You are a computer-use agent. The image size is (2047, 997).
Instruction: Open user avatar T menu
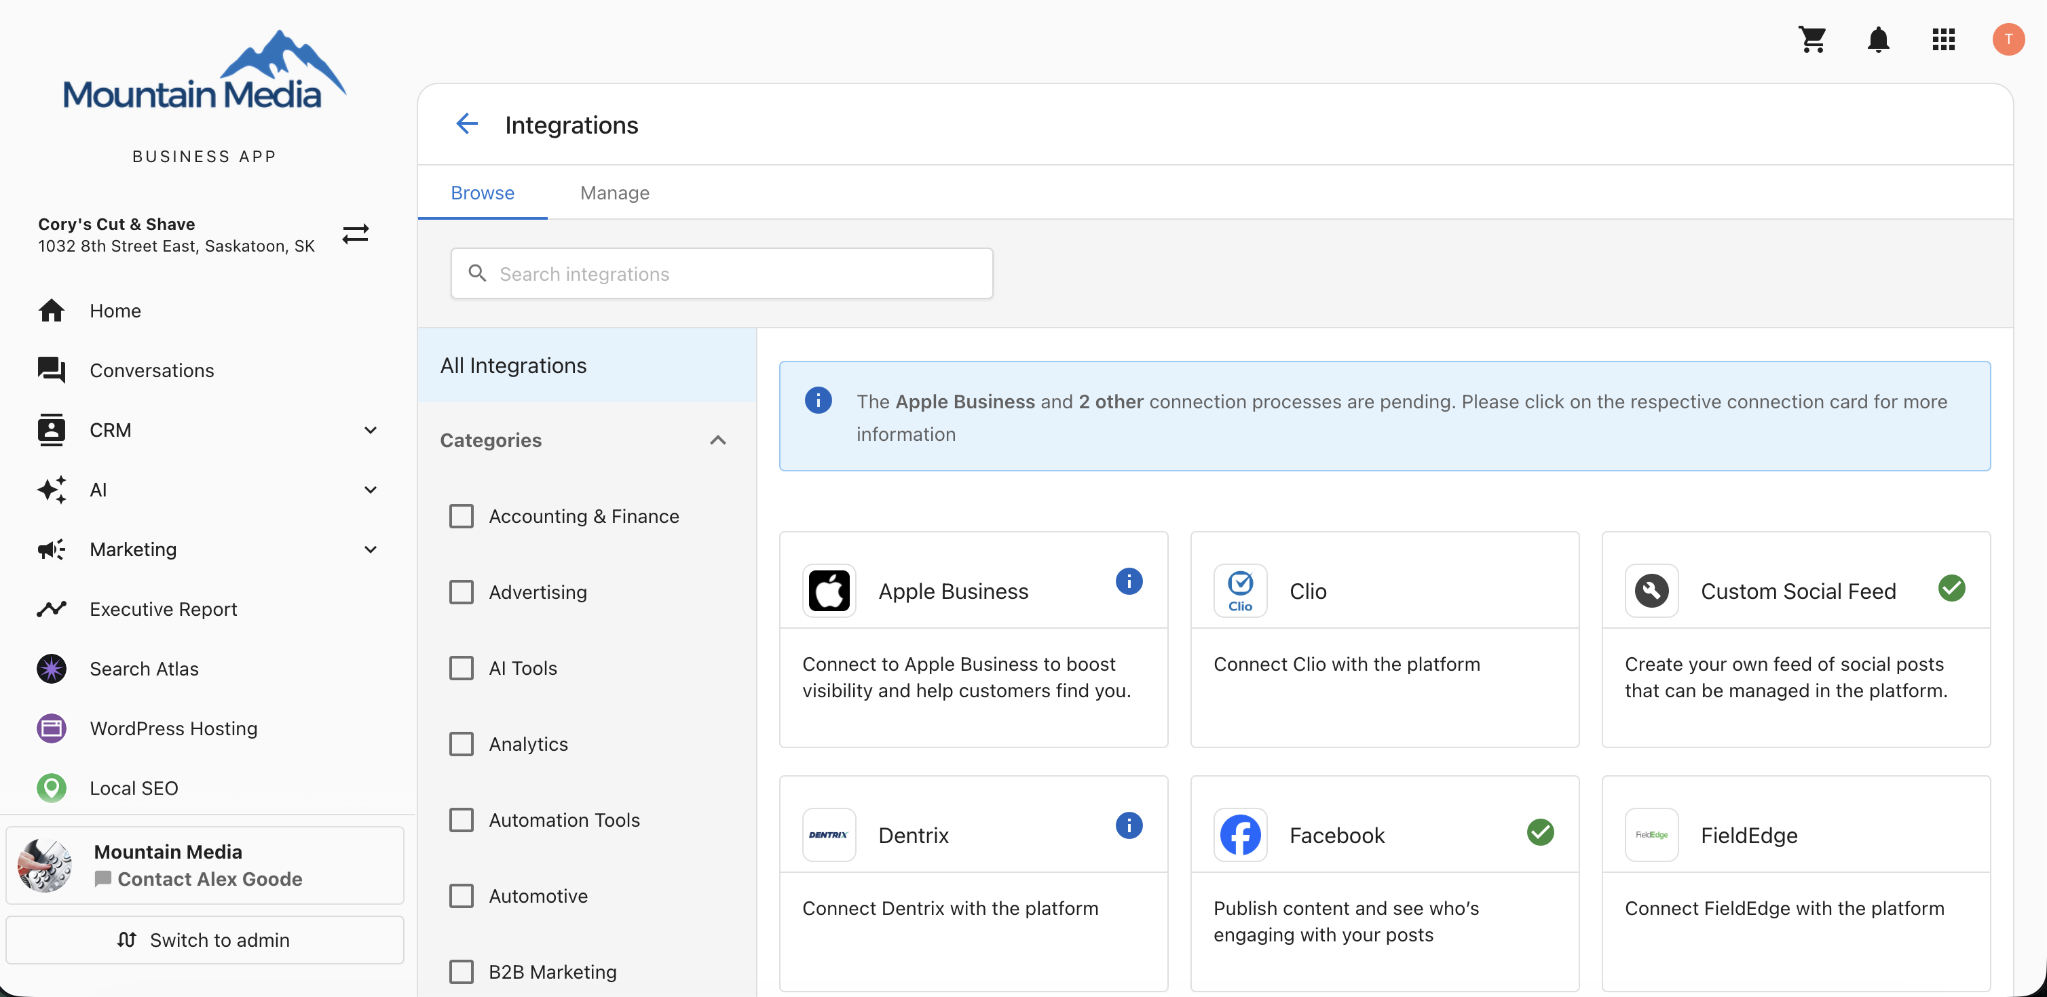point(2008,39)
